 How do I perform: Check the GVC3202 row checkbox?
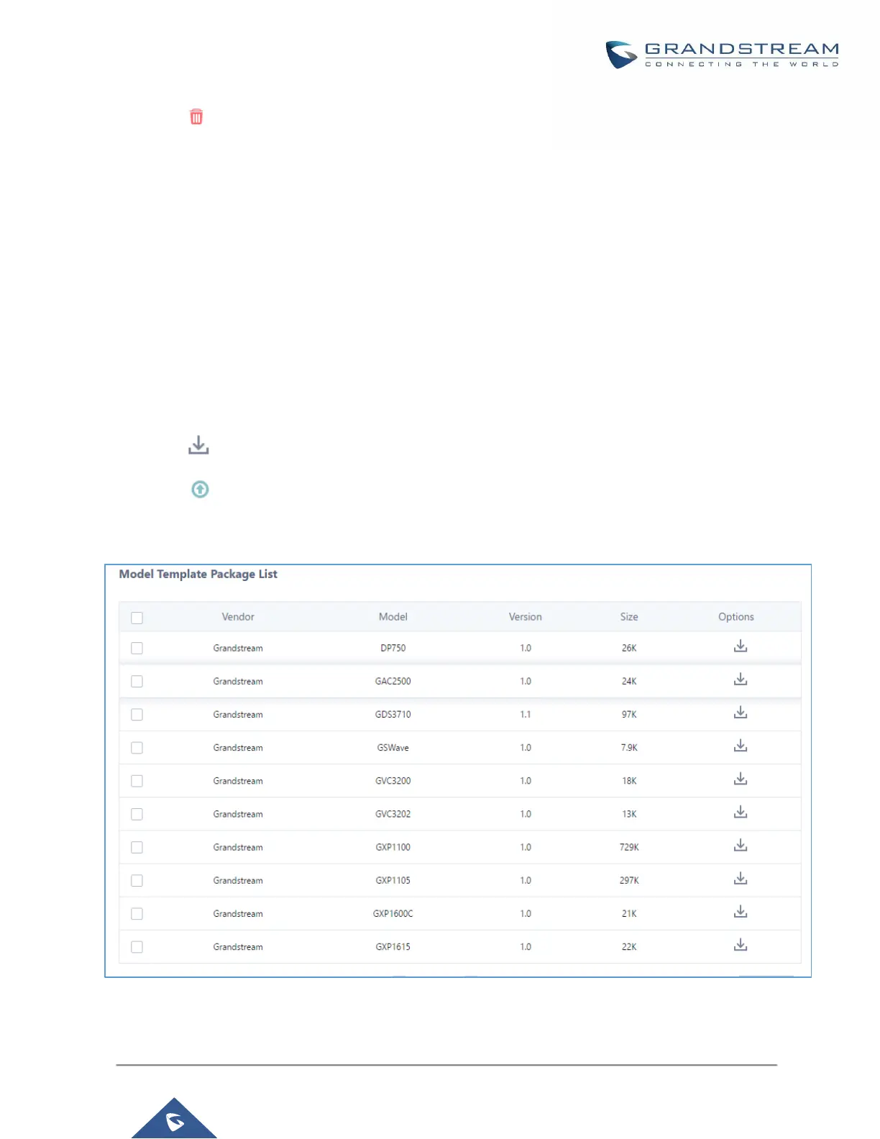pos(137,814)
